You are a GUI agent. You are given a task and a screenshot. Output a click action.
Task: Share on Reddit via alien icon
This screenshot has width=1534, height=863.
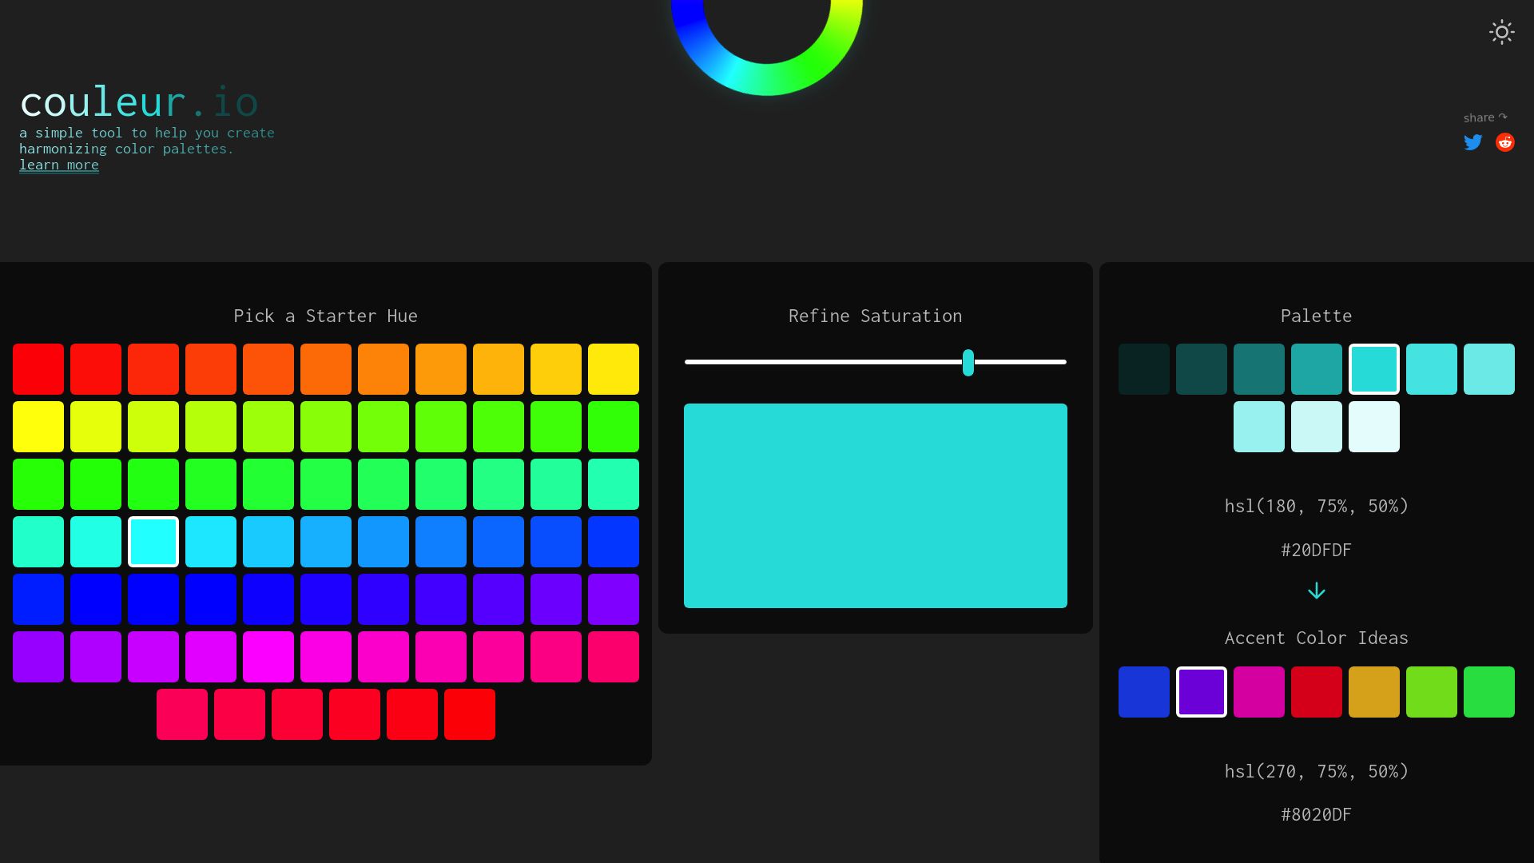1505,142
